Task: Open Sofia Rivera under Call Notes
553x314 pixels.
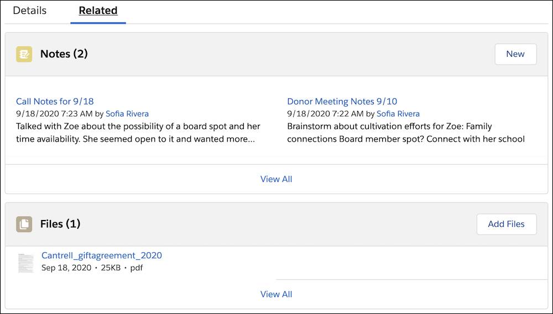Action: (127, 114)
